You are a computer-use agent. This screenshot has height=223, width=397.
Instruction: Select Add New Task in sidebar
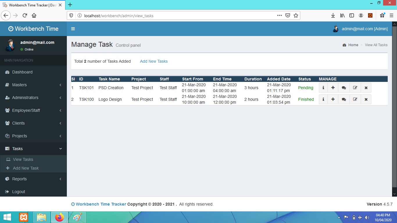26,168
